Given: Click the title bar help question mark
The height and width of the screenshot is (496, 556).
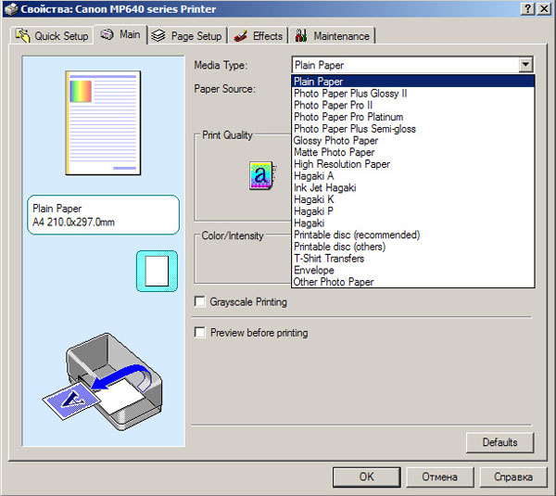Looking at the screenshot, I should (527, 8).
